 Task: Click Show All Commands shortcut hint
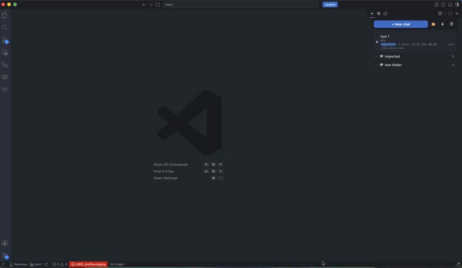[x=170, y=164]
